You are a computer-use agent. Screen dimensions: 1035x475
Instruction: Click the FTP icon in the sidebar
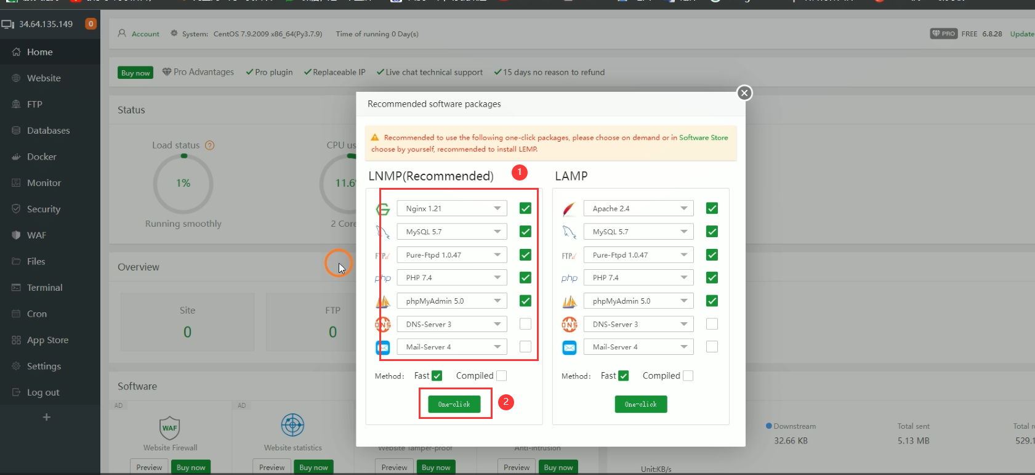click(16, 105)
